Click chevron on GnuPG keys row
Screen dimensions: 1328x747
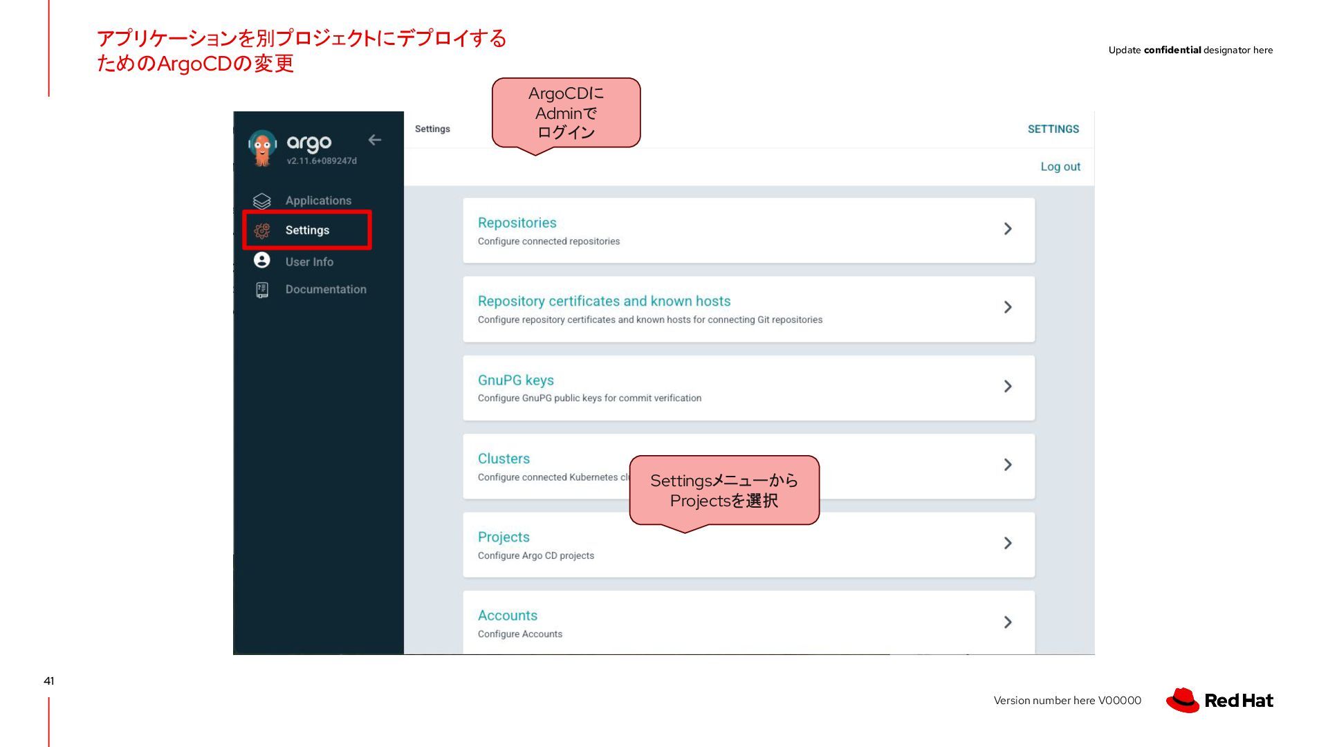tap(1008, 386)
